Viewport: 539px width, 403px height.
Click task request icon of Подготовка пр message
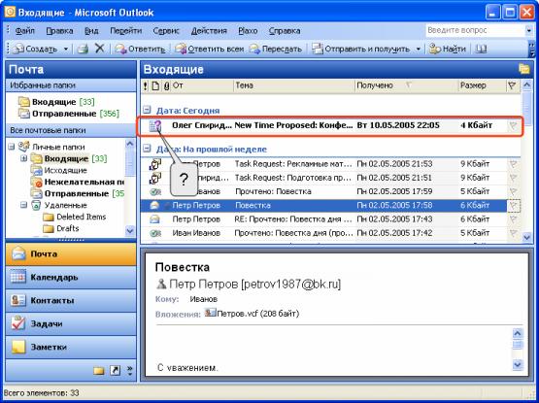coord(155,178)
